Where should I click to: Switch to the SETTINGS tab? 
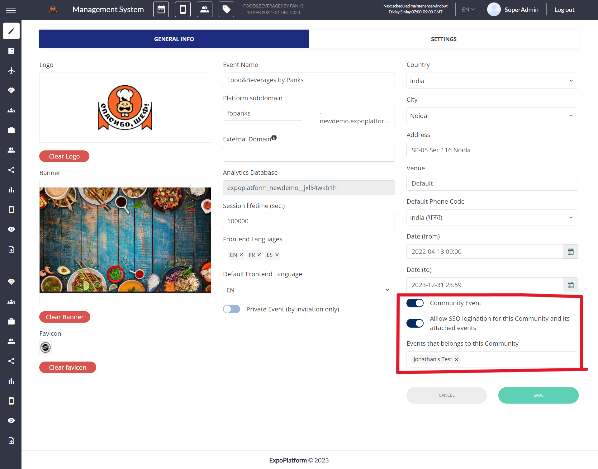coord(444,39)
